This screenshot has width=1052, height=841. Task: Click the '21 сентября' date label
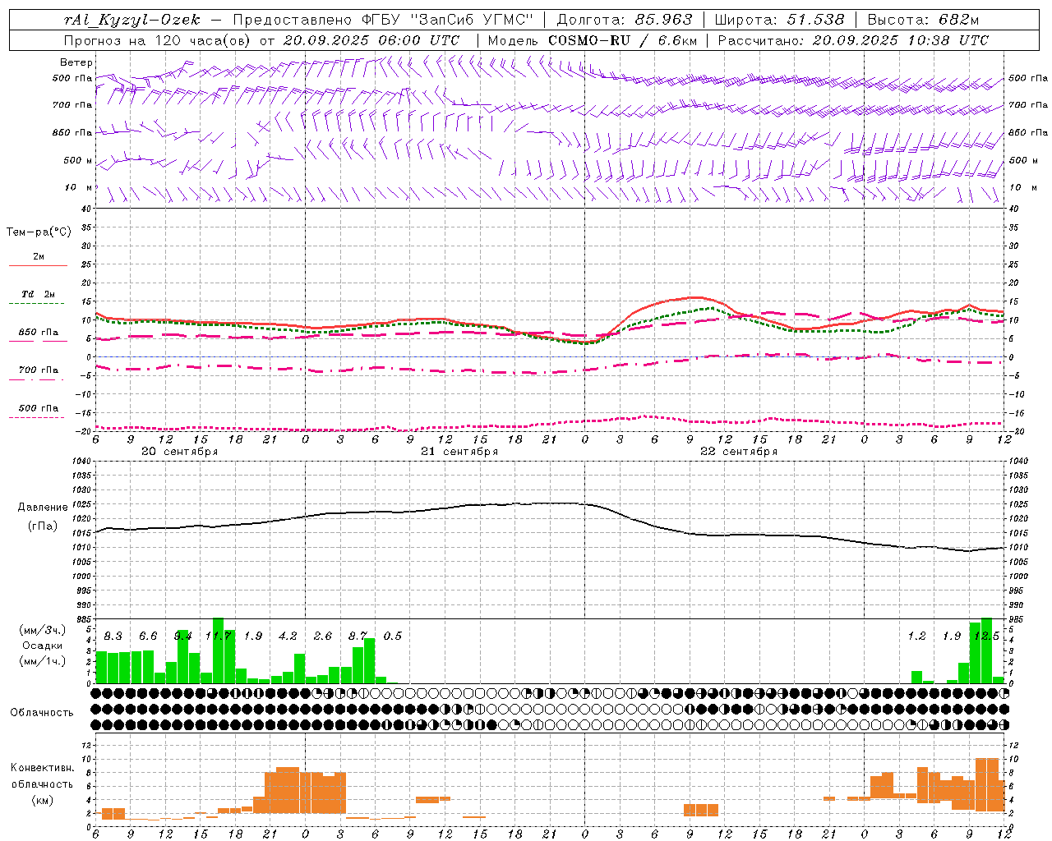pyautogui.click(x=459, y=452)
